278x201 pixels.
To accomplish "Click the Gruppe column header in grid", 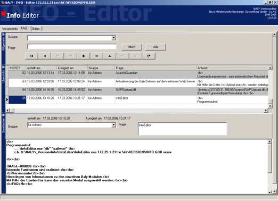I will tap(101, 68).
